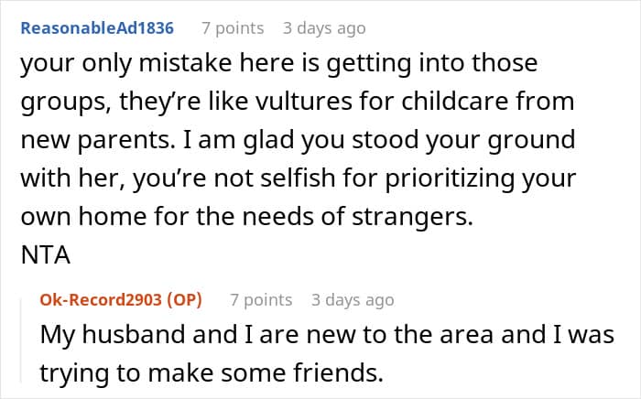Click the top comment's 3 days ago timestamp

pos(324,28)
